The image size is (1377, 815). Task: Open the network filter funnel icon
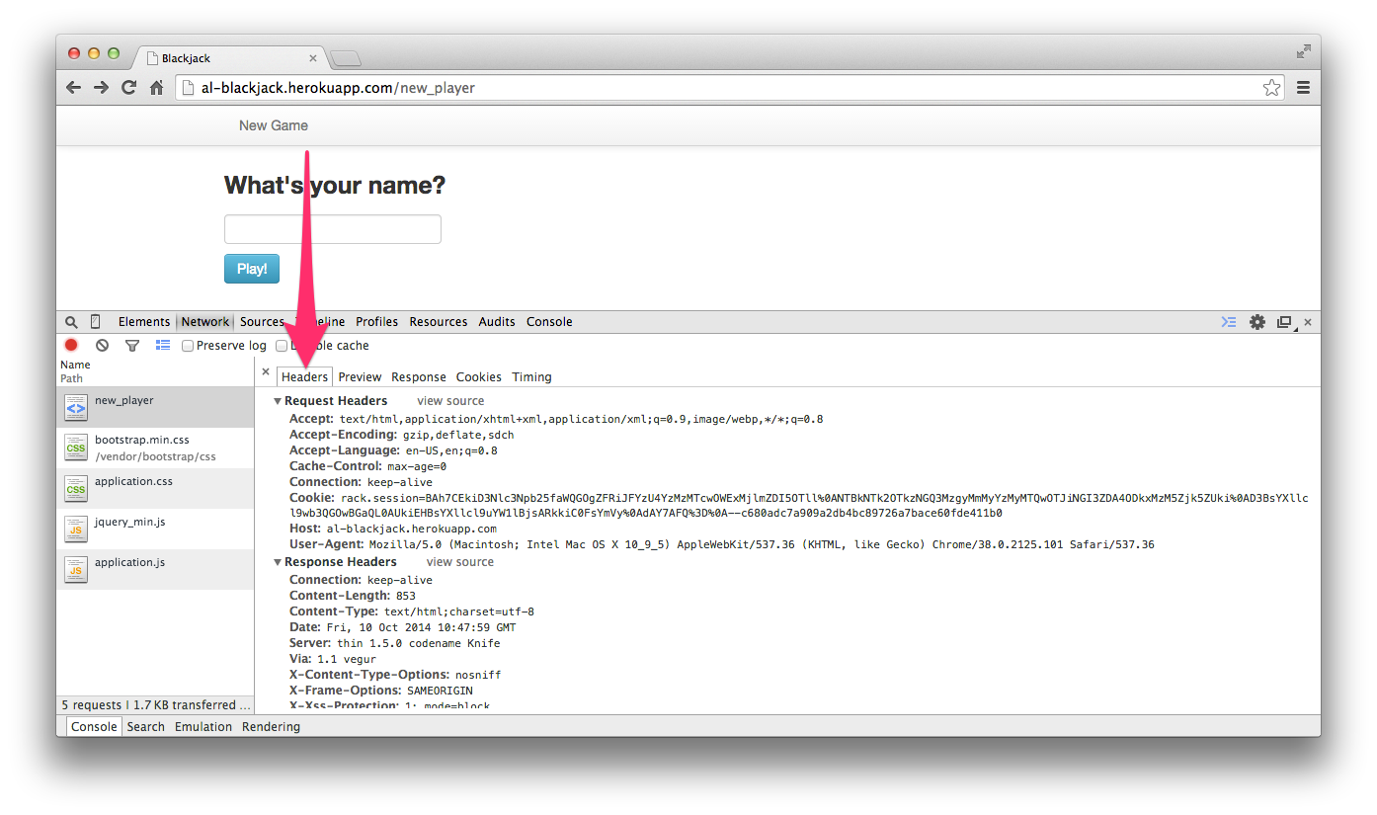[132, 346]
